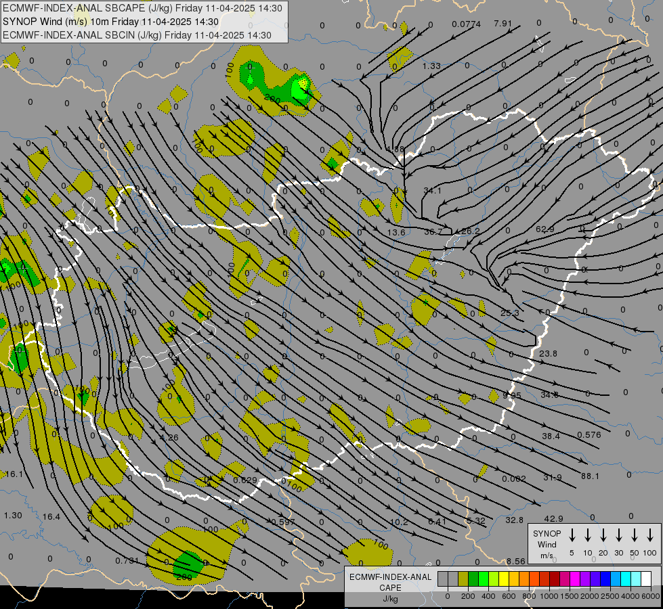Click the 0.0774 value on the map

point(466,24)
